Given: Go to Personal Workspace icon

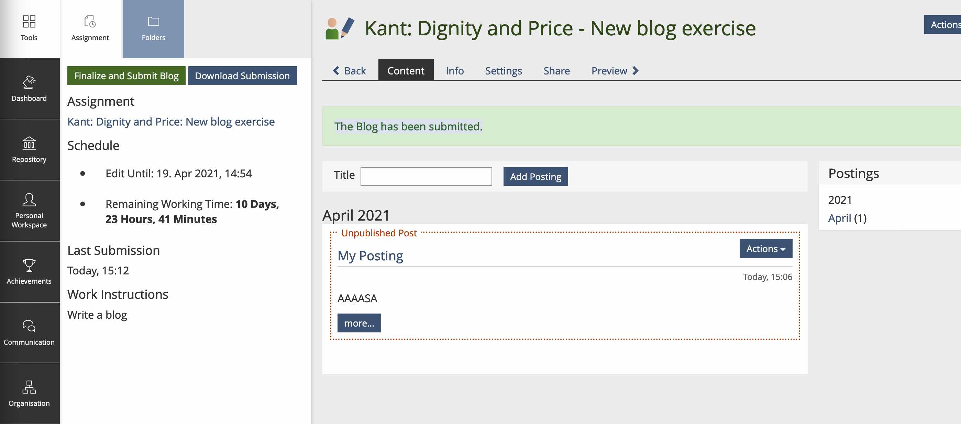Looking at the screenshot, I should click(29, 200).
